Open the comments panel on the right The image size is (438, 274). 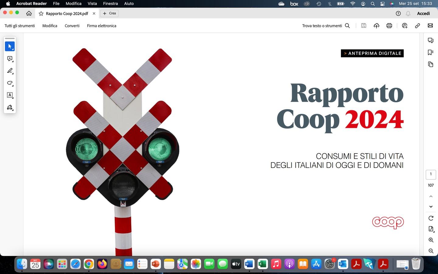point(431,40)
